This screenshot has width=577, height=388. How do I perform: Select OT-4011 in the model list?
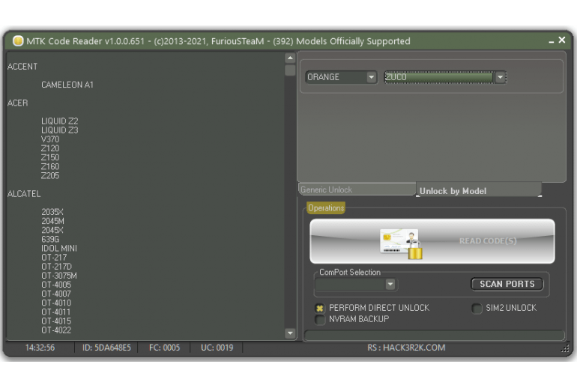pos(56,312)
